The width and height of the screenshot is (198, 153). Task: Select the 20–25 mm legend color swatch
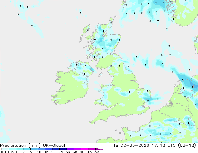(56, 149)
